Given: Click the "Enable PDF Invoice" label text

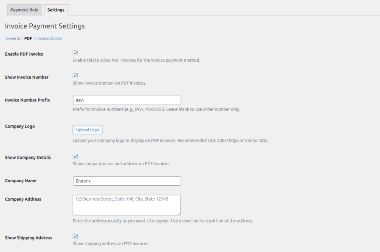Looking at the screenshot, I should [24, 54].
